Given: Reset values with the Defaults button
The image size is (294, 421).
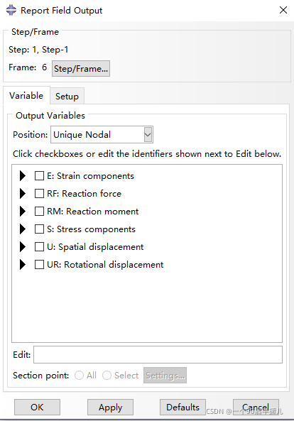Looking at the screenshot, I should click(183, 407).
